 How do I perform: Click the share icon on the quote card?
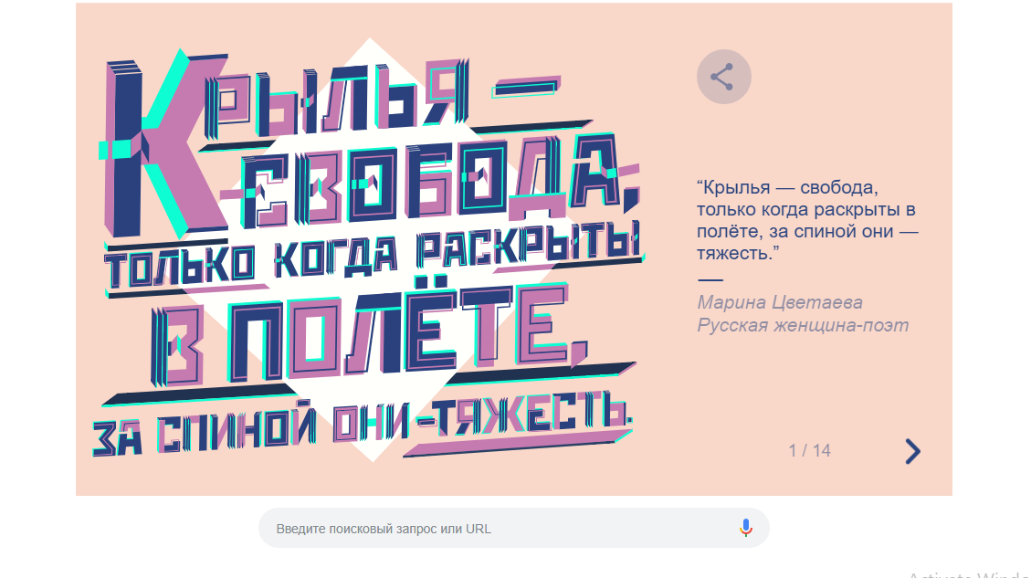click(723, 77)
